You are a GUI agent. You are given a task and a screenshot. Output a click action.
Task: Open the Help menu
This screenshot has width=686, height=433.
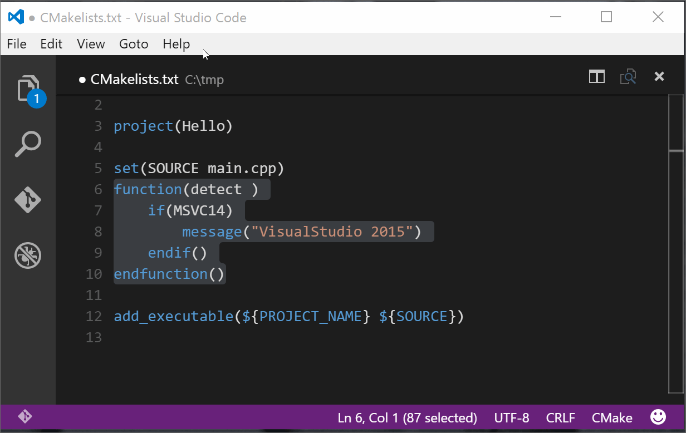177,44
